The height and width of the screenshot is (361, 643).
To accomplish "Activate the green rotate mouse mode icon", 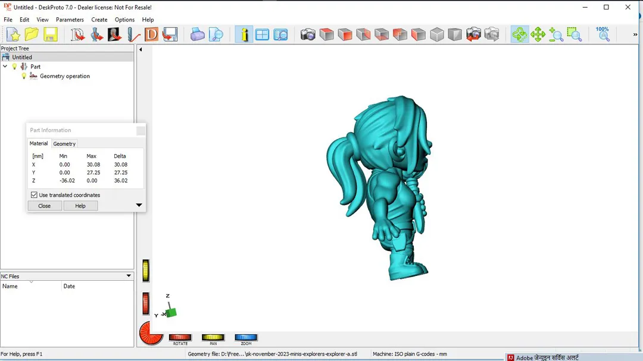I will (x=520, y=34).
